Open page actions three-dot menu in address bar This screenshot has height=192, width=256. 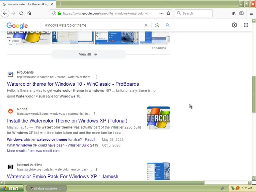coord(161,13)
